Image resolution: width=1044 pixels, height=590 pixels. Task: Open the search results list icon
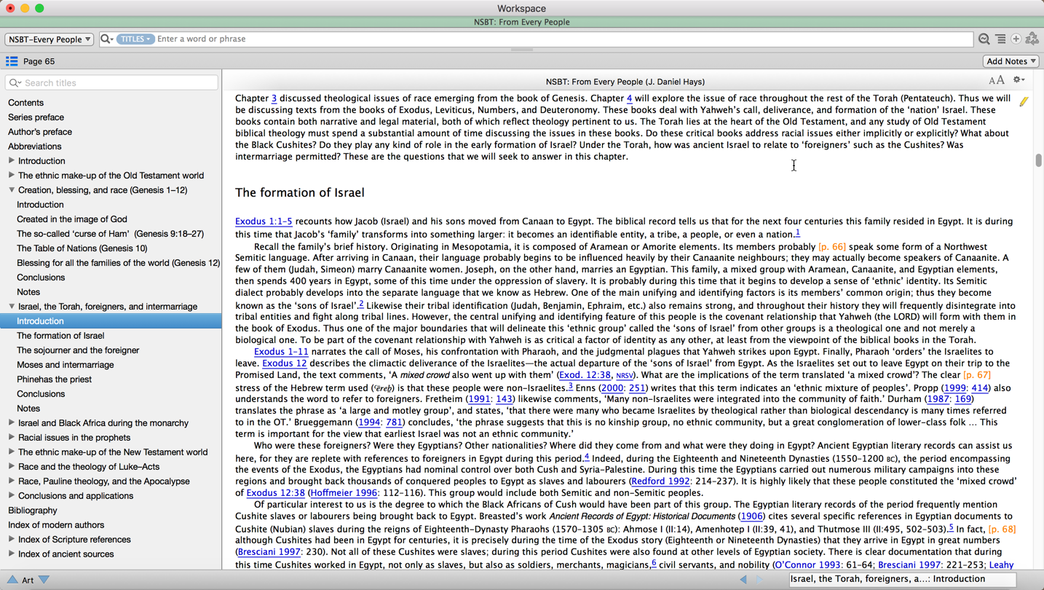click(1000, 39)
